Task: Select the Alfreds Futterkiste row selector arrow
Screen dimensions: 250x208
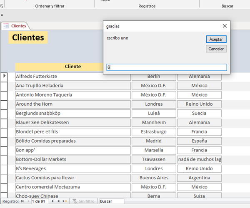Action: pyautogui.click(x=5, y=76)
